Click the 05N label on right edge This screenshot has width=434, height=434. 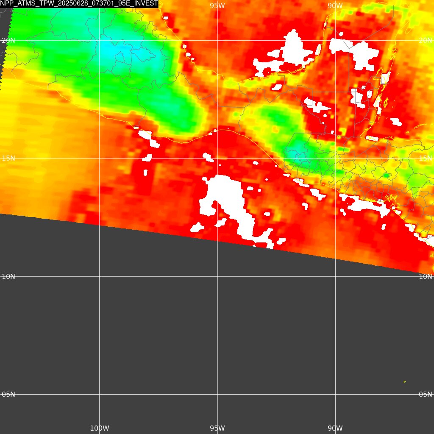(x=426, y=394)
